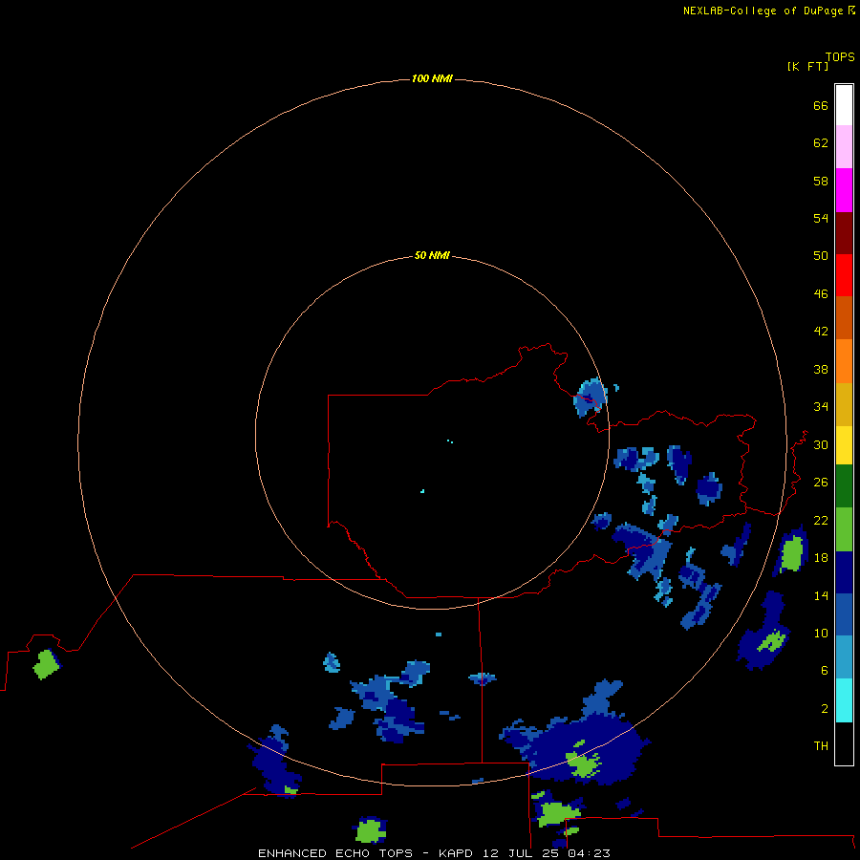The width and height of the screenshot is (860, 860).
Task: Pick the magenta legend color block
Action: [844, 190]
